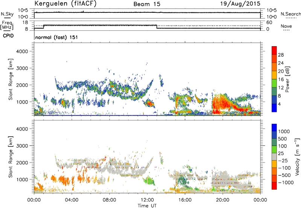Click the yellow 16–20 dB Power colorbar segment
Viewport: 301px width, 208px height.
[x=274, y=75]
